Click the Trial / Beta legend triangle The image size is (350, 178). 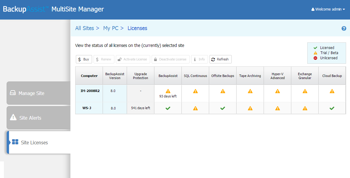click(x=315, y=53)
